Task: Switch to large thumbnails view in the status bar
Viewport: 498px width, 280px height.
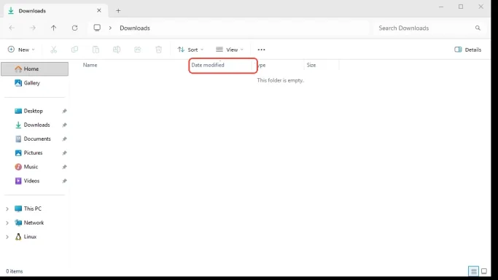Action: tap(484, 271)
